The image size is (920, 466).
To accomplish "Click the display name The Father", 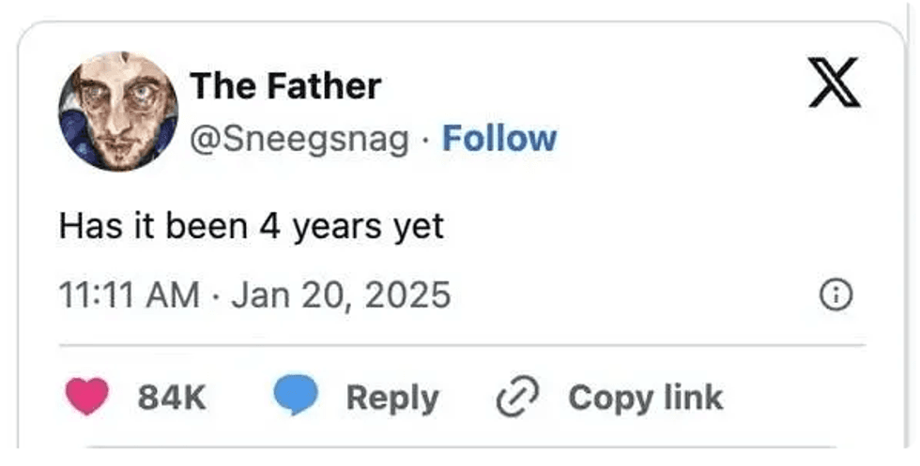I will 285,86.
